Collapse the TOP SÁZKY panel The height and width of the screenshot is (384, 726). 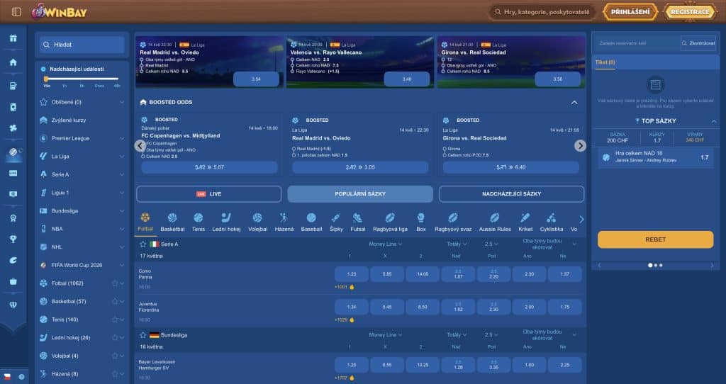click(x=713, y=120)
